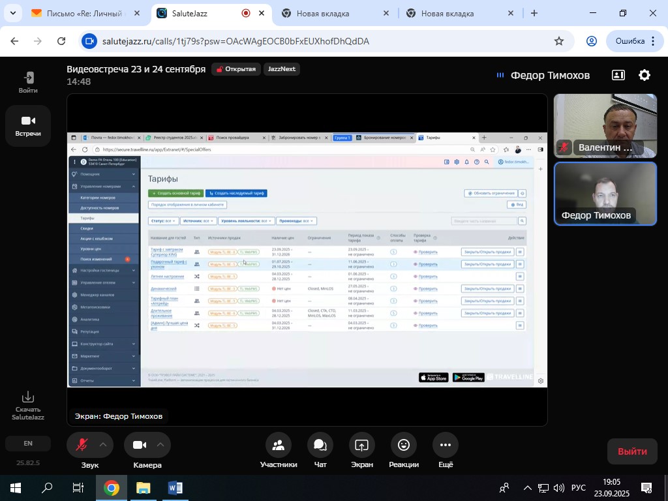Unmute the microphone Звук toggle
Image resolution: width=668 pixels, height=501 pixels.
(82, 446)
